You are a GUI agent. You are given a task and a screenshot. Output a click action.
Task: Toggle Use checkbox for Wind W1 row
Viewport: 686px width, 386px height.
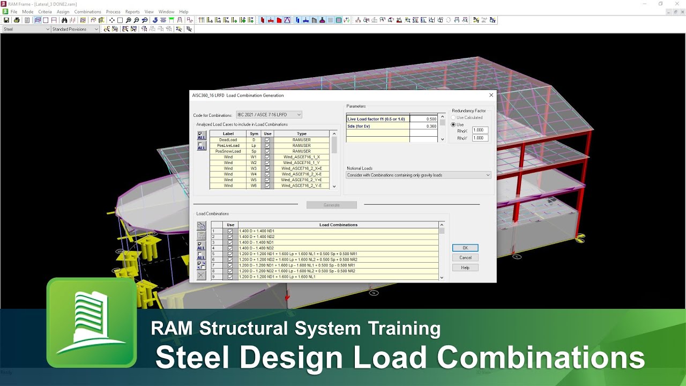tap(267, 157)
